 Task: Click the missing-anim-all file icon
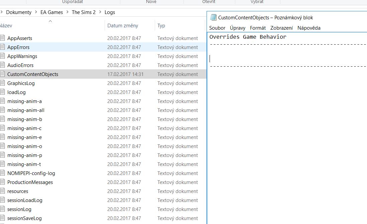click(x=2, y=110)
